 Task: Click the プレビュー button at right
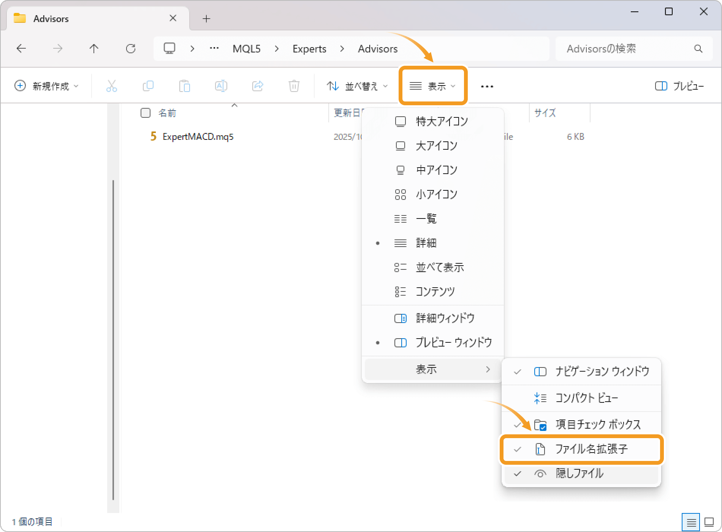pyautogui.click(x=679, y=86)
